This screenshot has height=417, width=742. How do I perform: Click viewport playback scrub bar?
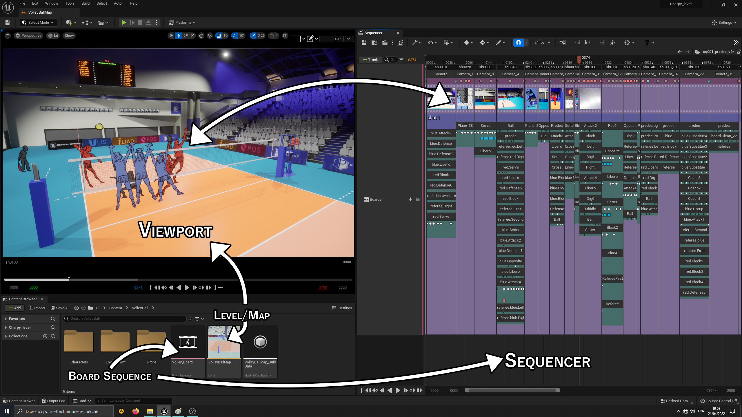(178, 280)
